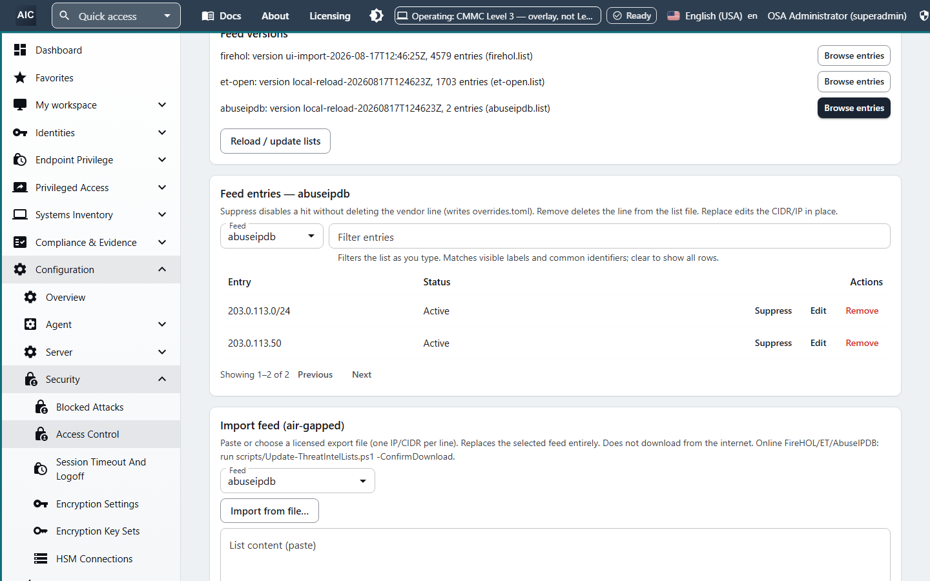The height and width of the screenshot is (581, 930).
Task: Click the Privileged Access screen icon
Action: tap(20, 187)
